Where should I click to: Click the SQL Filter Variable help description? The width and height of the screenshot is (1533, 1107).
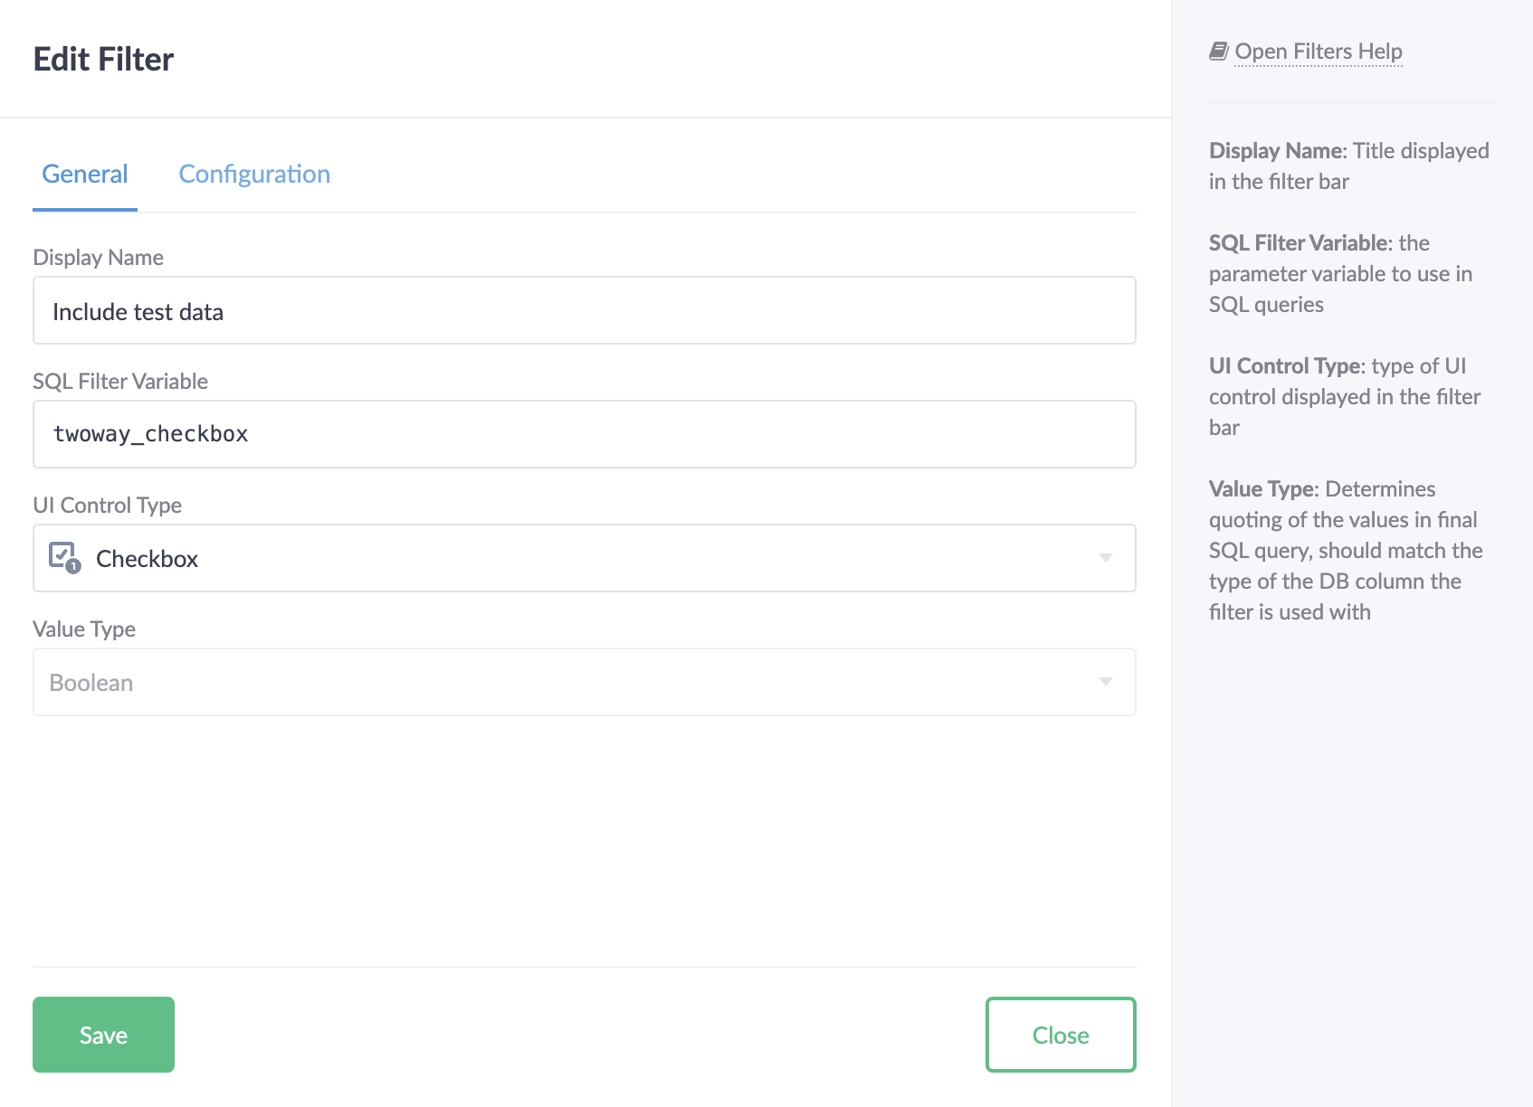(x=1341, y=274)
